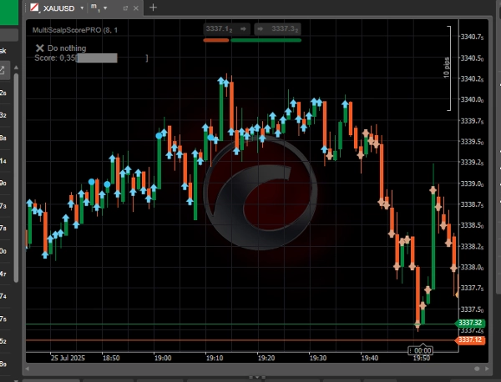Screen dimensions: 501x382
Task: Open the m1 timeframe dropdown
Action: pos(107,7)
